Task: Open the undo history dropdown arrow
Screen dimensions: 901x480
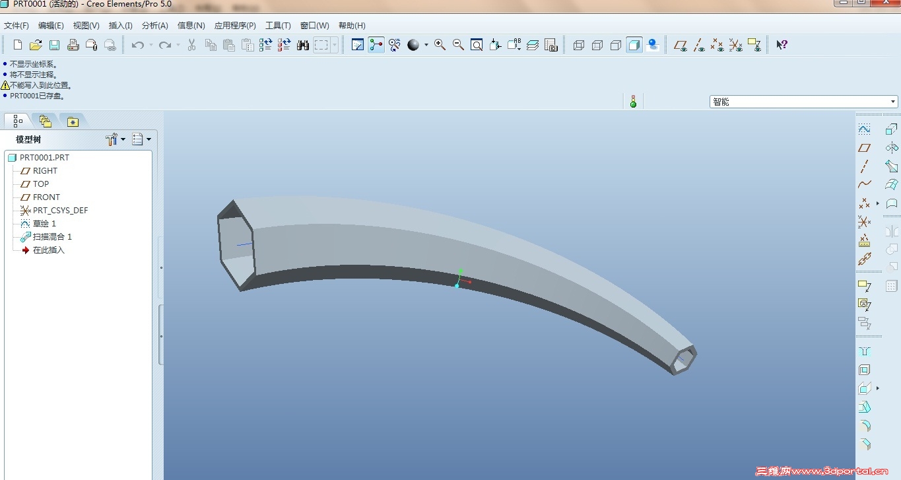Action: pyautogui.click(x=150, y=45)
